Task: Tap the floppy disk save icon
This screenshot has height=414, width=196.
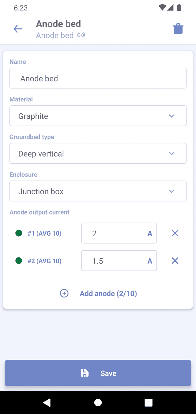Action: point(85,373)
